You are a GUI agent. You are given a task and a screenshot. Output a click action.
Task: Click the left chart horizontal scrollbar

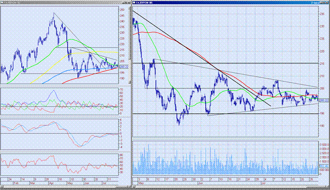(65, 187)
